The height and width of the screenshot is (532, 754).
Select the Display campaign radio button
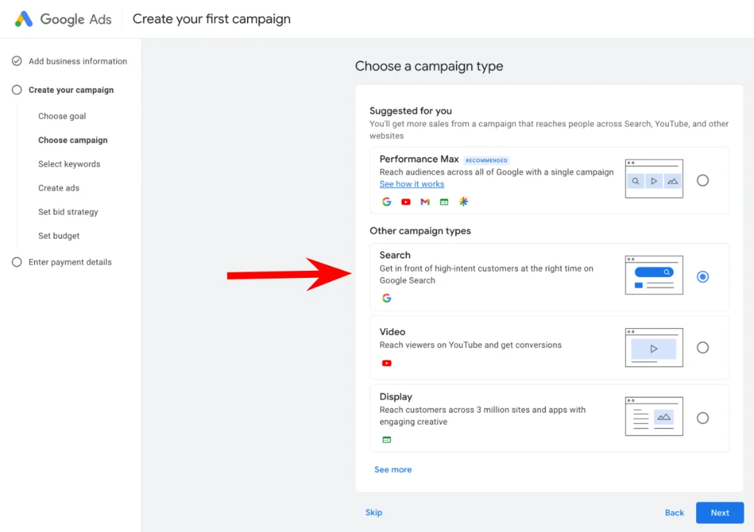(702, 418)
